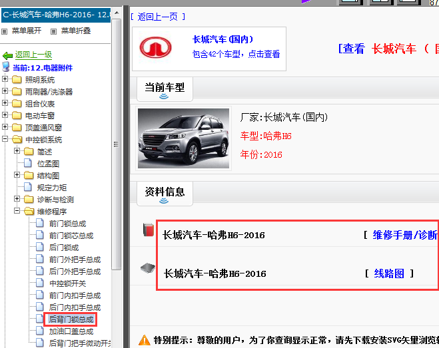Click the document icon for 规定力矩
The width and height of the screenshot is (439, 348).
pos(28,187)
